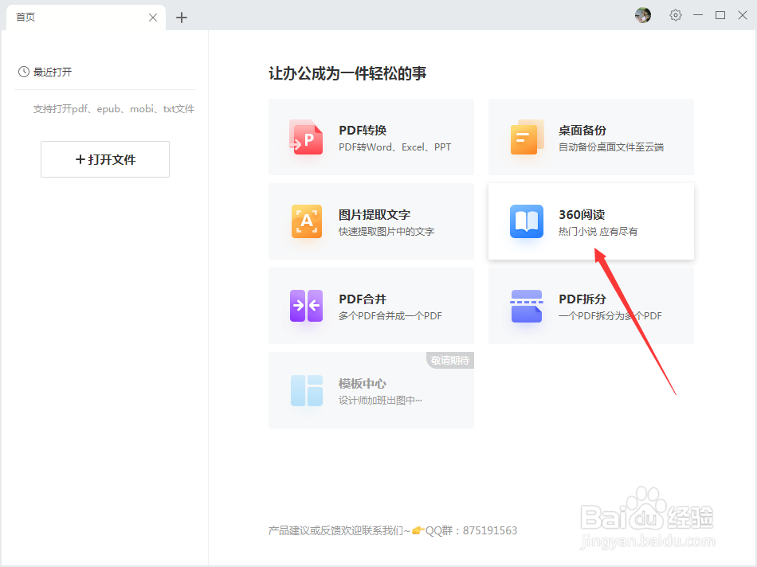Click the clock icon beside 最近打开
This screenshot has height=567, width=757.
pos(24,72)
